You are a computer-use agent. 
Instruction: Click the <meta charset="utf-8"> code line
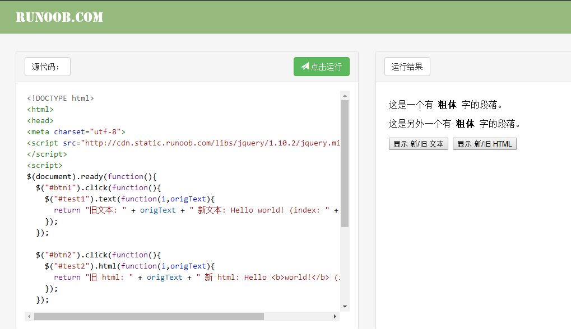pyautogui.click(x=76, y=131)
